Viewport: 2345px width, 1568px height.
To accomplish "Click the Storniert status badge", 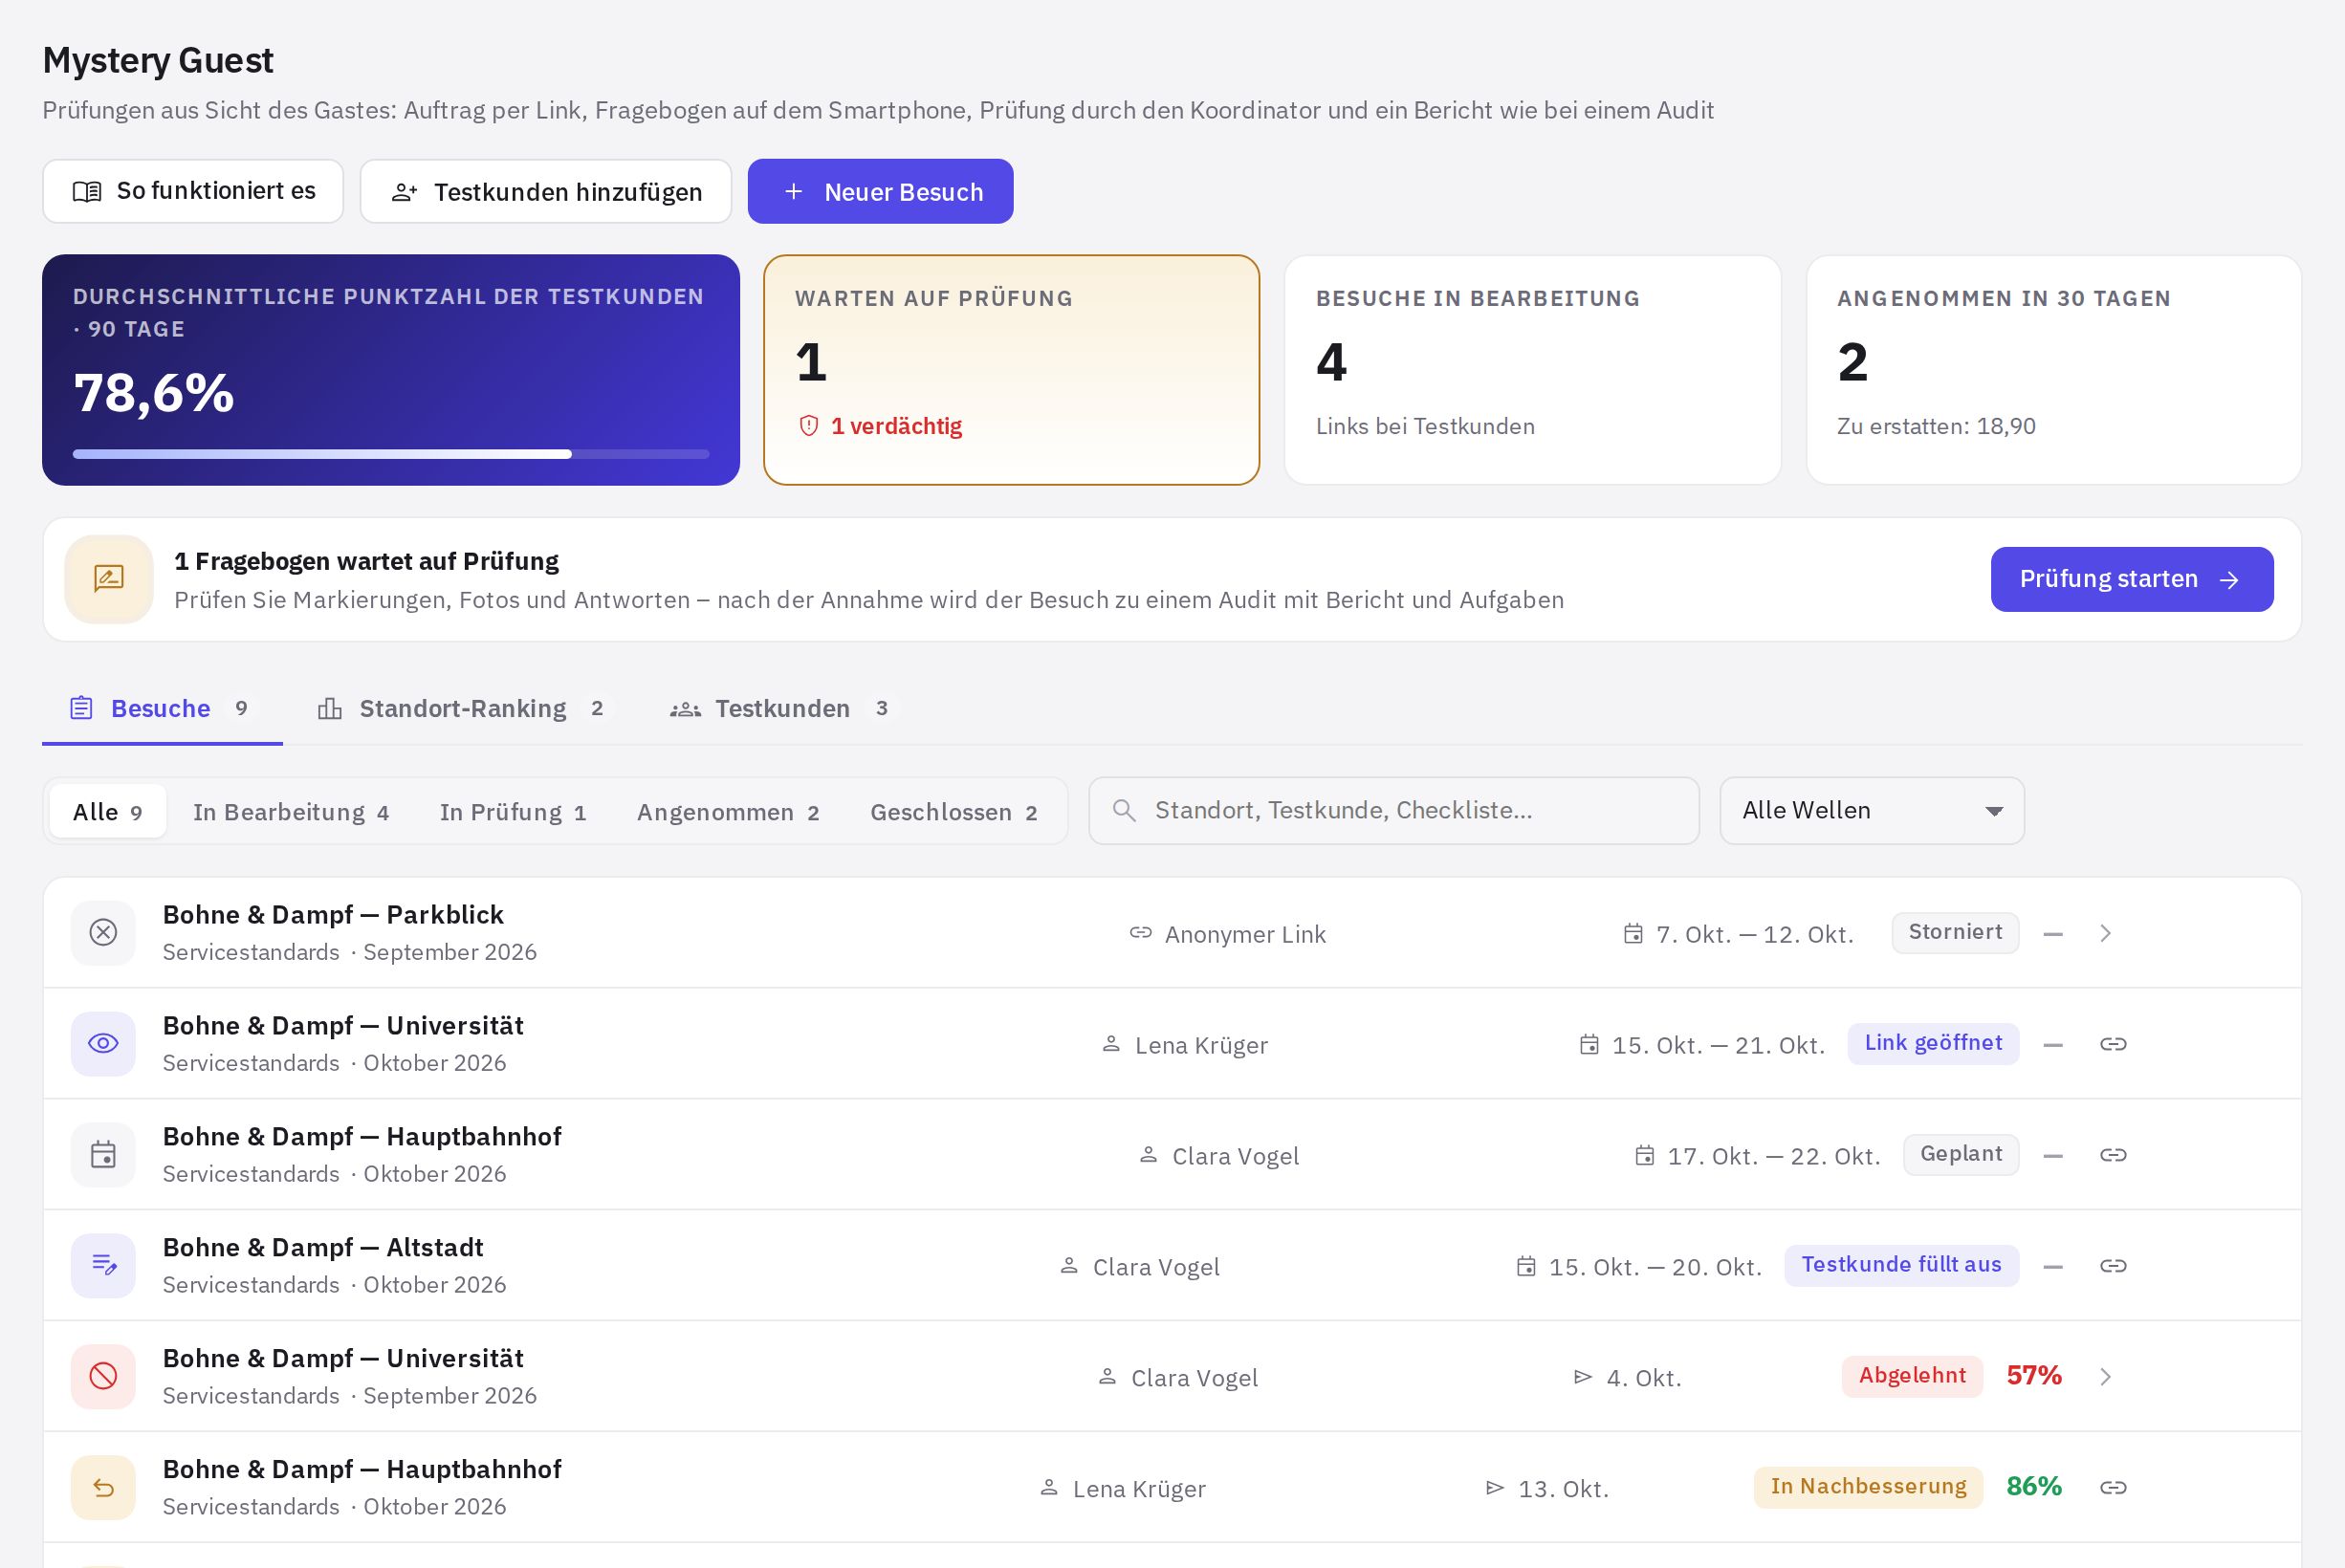I will click(1955, 933).
